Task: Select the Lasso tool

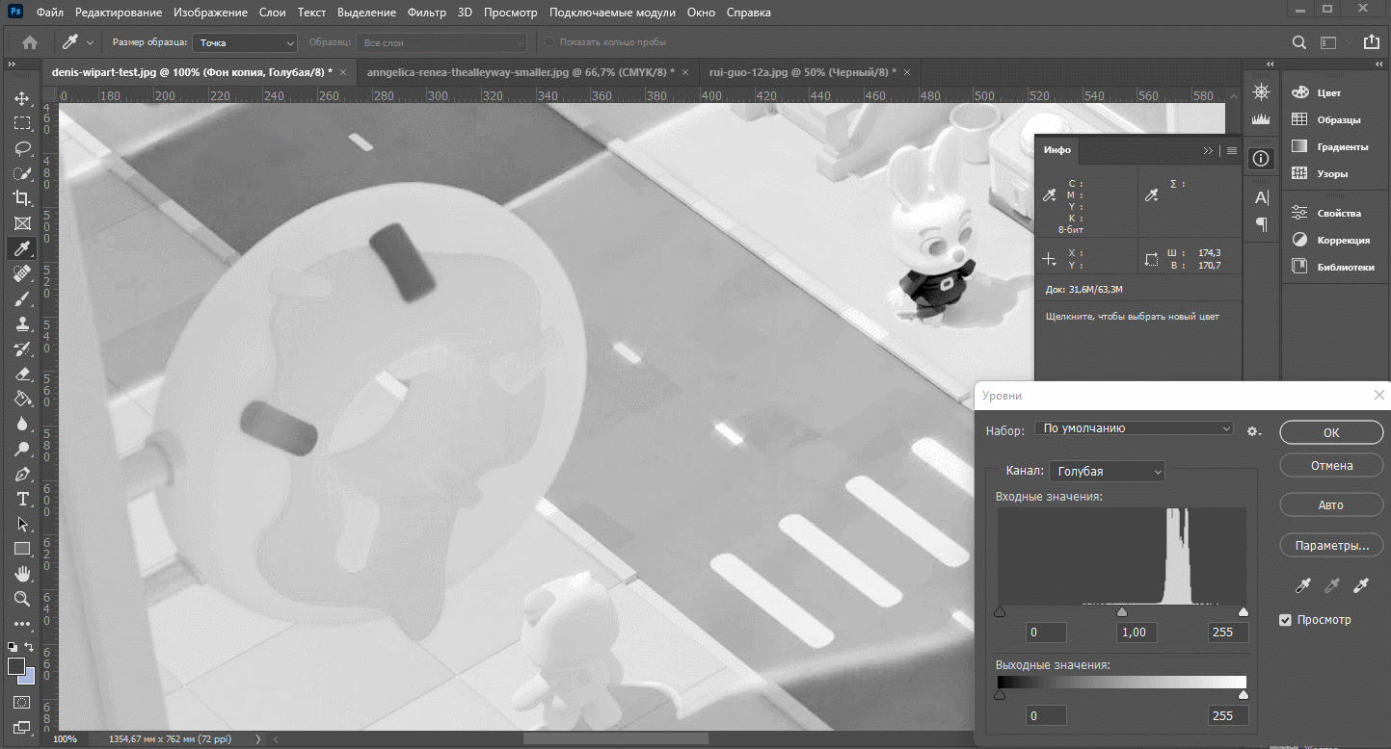Action: point(21,149)
